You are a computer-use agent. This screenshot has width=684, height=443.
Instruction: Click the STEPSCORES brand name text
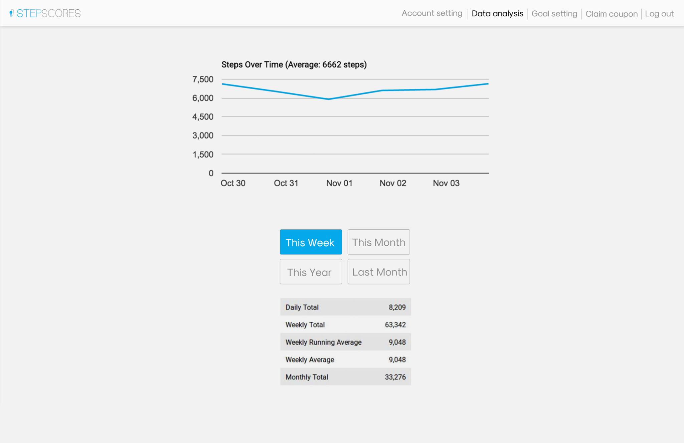49,13
